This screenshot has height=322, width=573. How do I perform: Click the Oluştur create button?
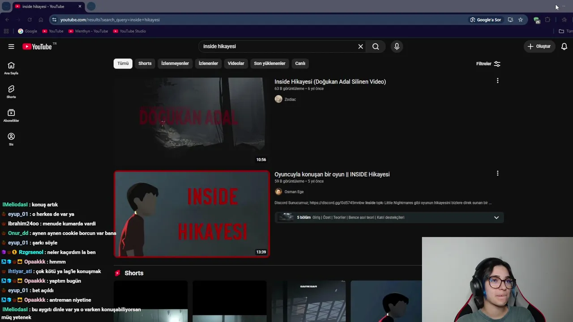539,47
